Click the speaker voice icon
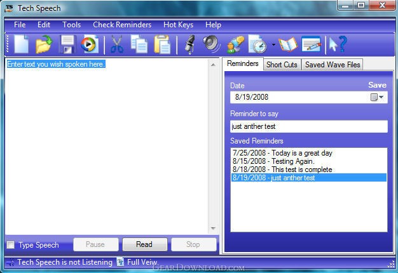 click(x=212, y=44)
